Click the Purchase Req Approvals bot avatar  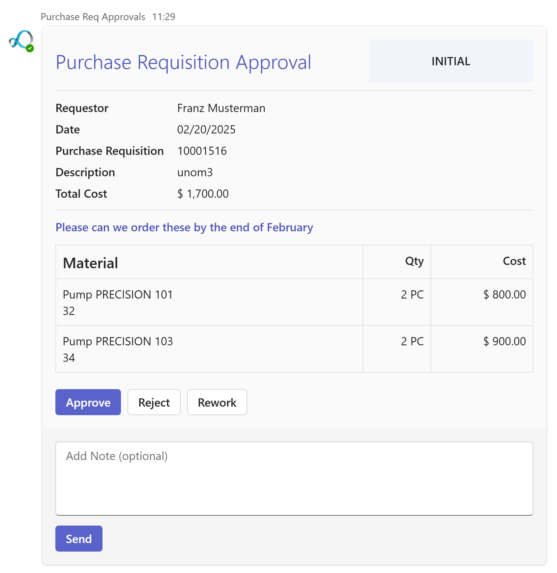[x=20, y=40]
